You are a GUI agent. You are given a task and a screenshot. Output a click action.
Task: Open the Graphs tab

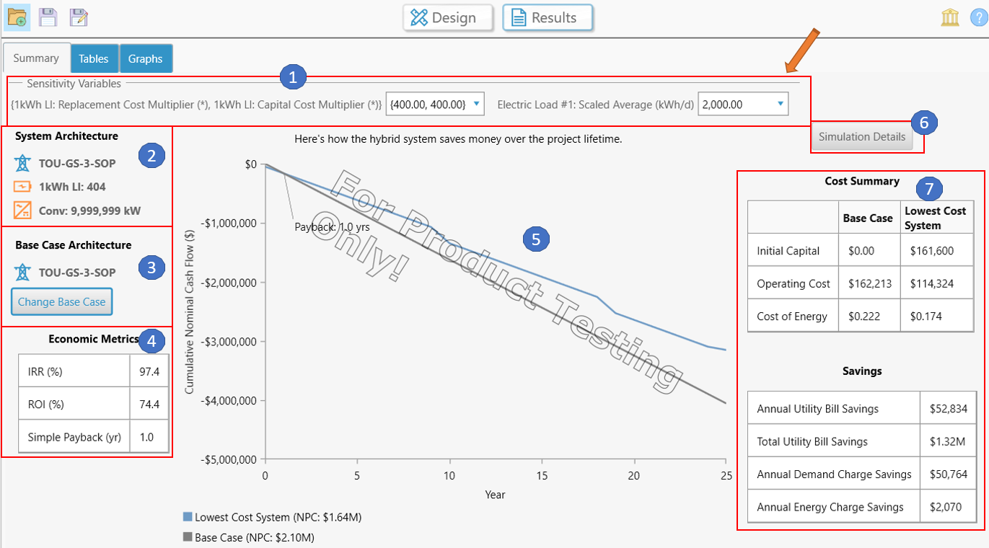click(146, 59)
